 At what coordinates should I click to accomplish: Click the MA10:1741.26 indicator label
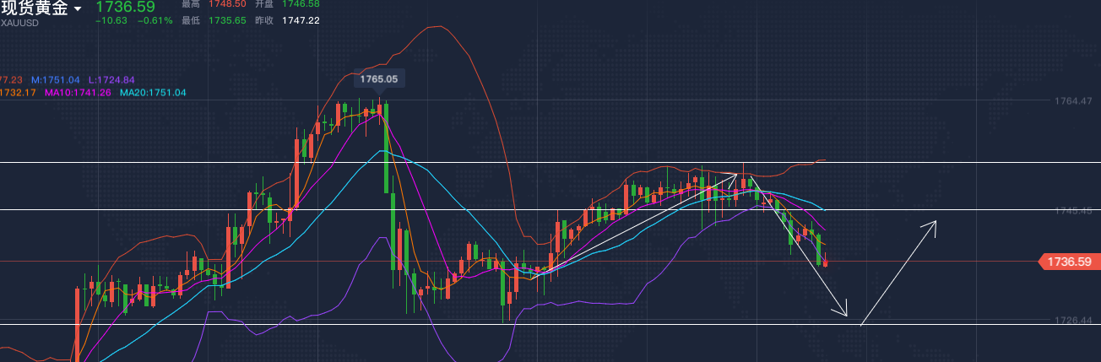(78, 92)
